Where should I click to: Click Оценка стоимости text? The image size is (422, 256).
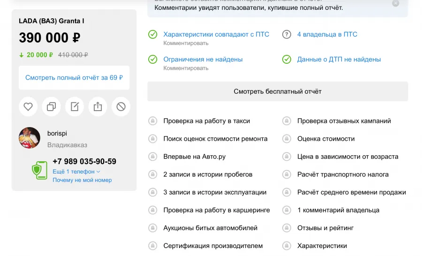pyautogui.click(x=326, y=139)
